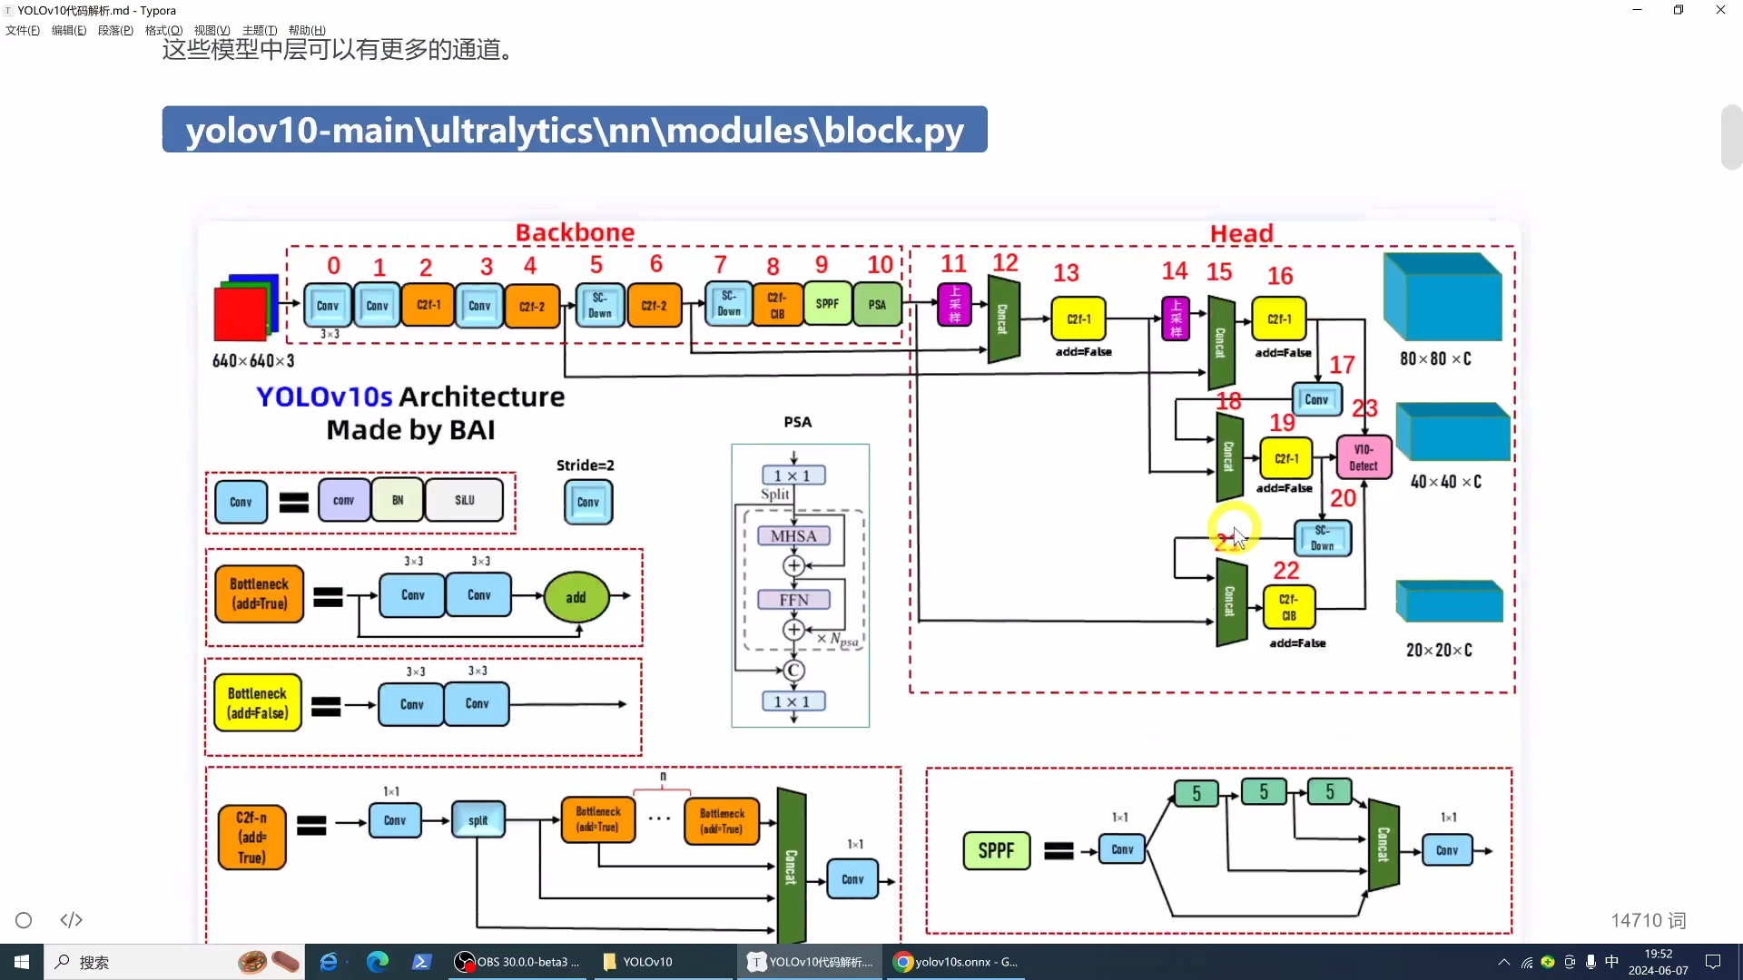Image resolution: width=1743 pixels, height=980 pixels.
Task: Toggle the 中 input method indicator
Action: point(1611,962)
